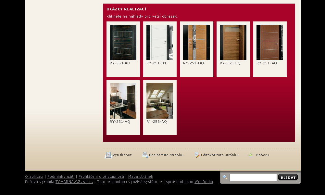Open the O aplikaci footer link
This screenshot has width=325, height=195.
coord(34,176)
